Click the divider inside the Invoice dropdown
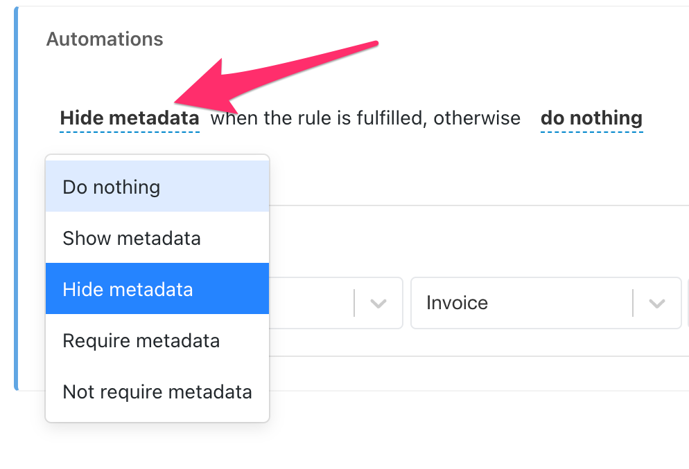This screenshot has width=689, height=469. coord(633,303)
